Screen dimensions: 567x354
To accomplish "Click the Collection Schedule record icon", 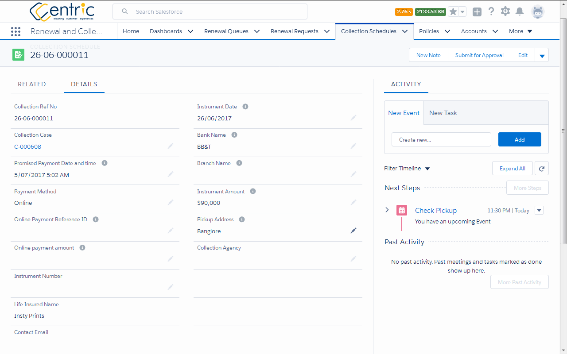I will point(18,54).
